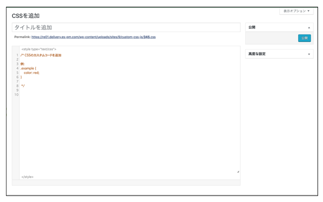
Task: Click the comment line CSSのカスタムコードを追加
Action: point(41,55)
